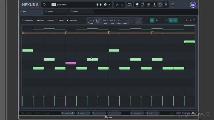Click the Export pattern button
Image resolution: width=214 pixels, height=120 pixels.
pos(60,20)
